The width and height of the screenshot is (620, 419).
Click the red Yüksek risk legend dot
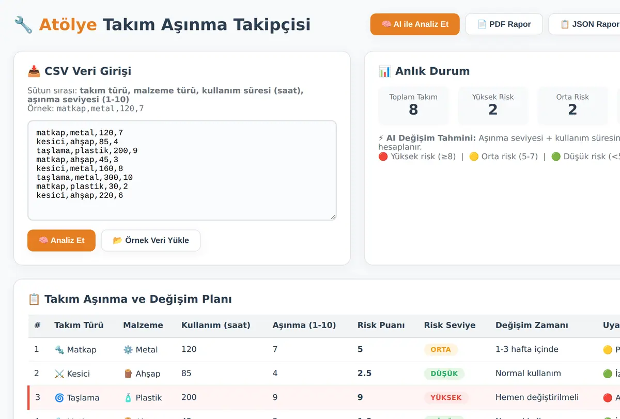tap(383, 157)
